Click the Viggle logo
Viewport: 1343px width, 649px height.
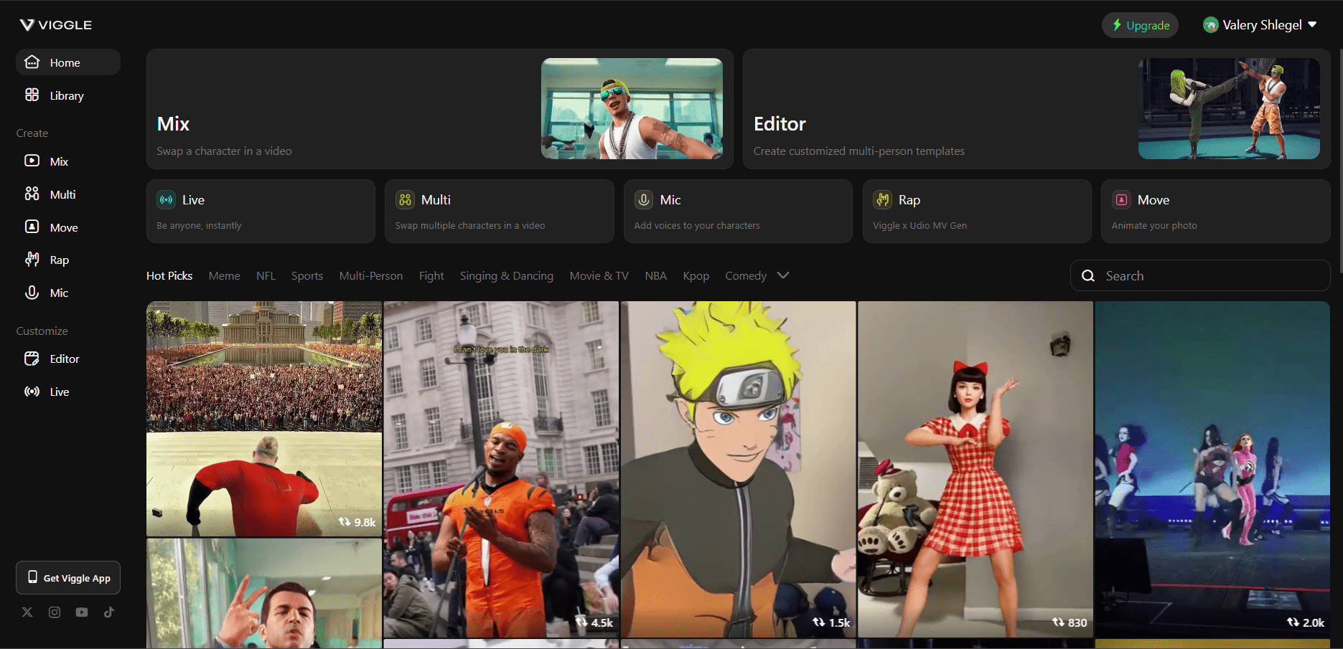tap(56, 25)
